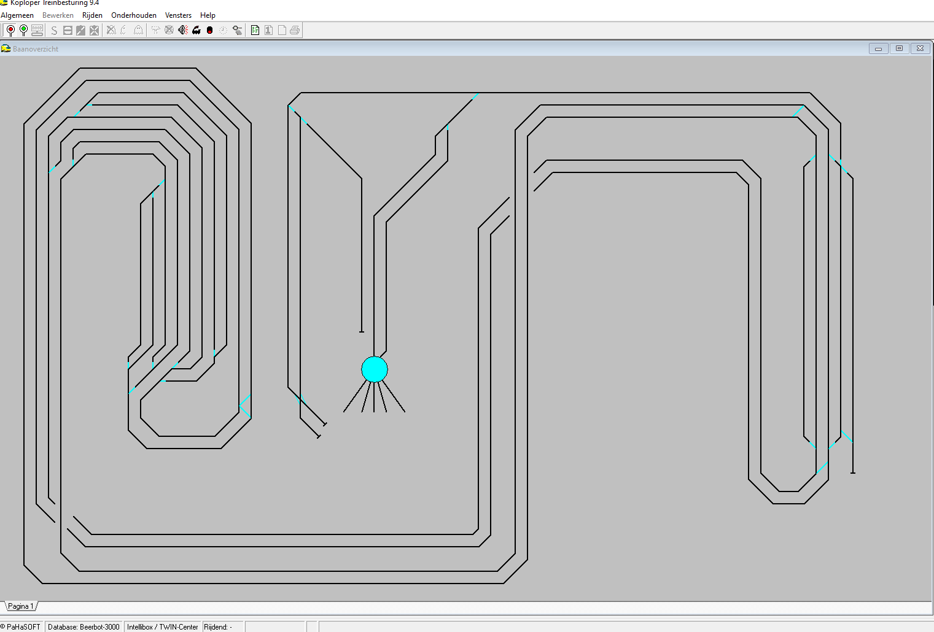Click the gray crossed block icon
This screenshot has height=632, width=934.
[x=94, y=30]
